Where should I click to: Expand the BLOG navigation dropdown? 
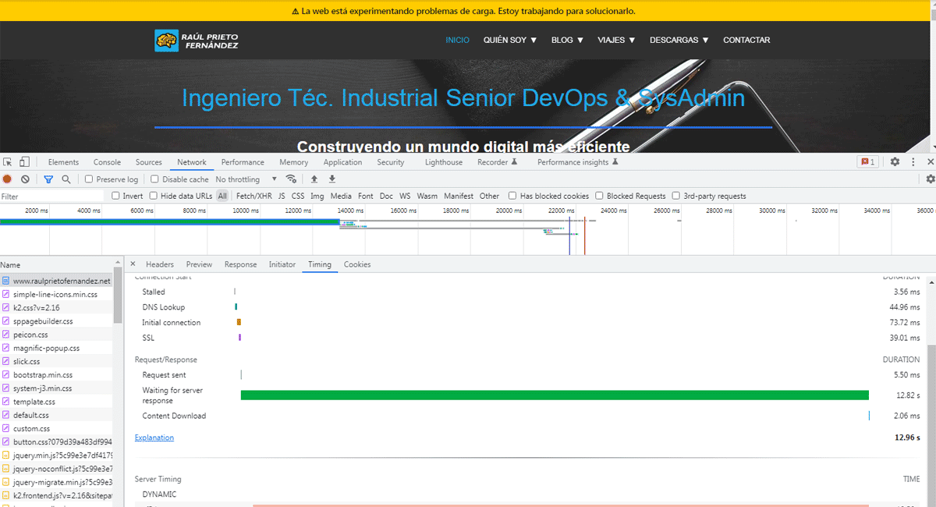(x=566, y=40)
